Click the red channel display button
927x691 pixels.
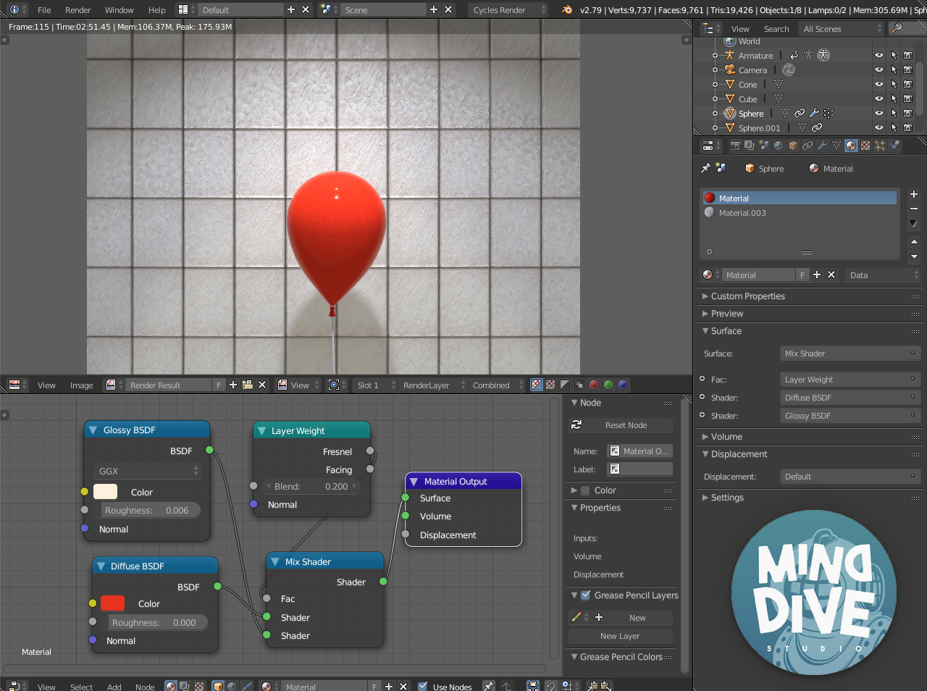pyautogui.click(x=594, y=385)
